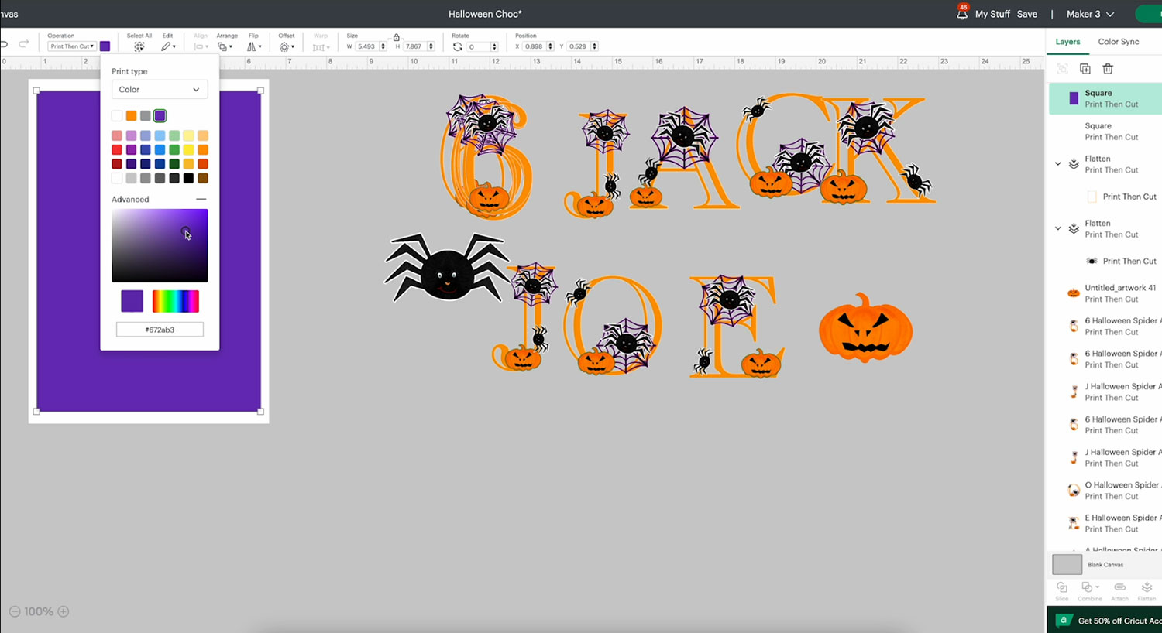1162x633 pixels.
Task: Open My Stuff in the header
Action: click(992, 14)
